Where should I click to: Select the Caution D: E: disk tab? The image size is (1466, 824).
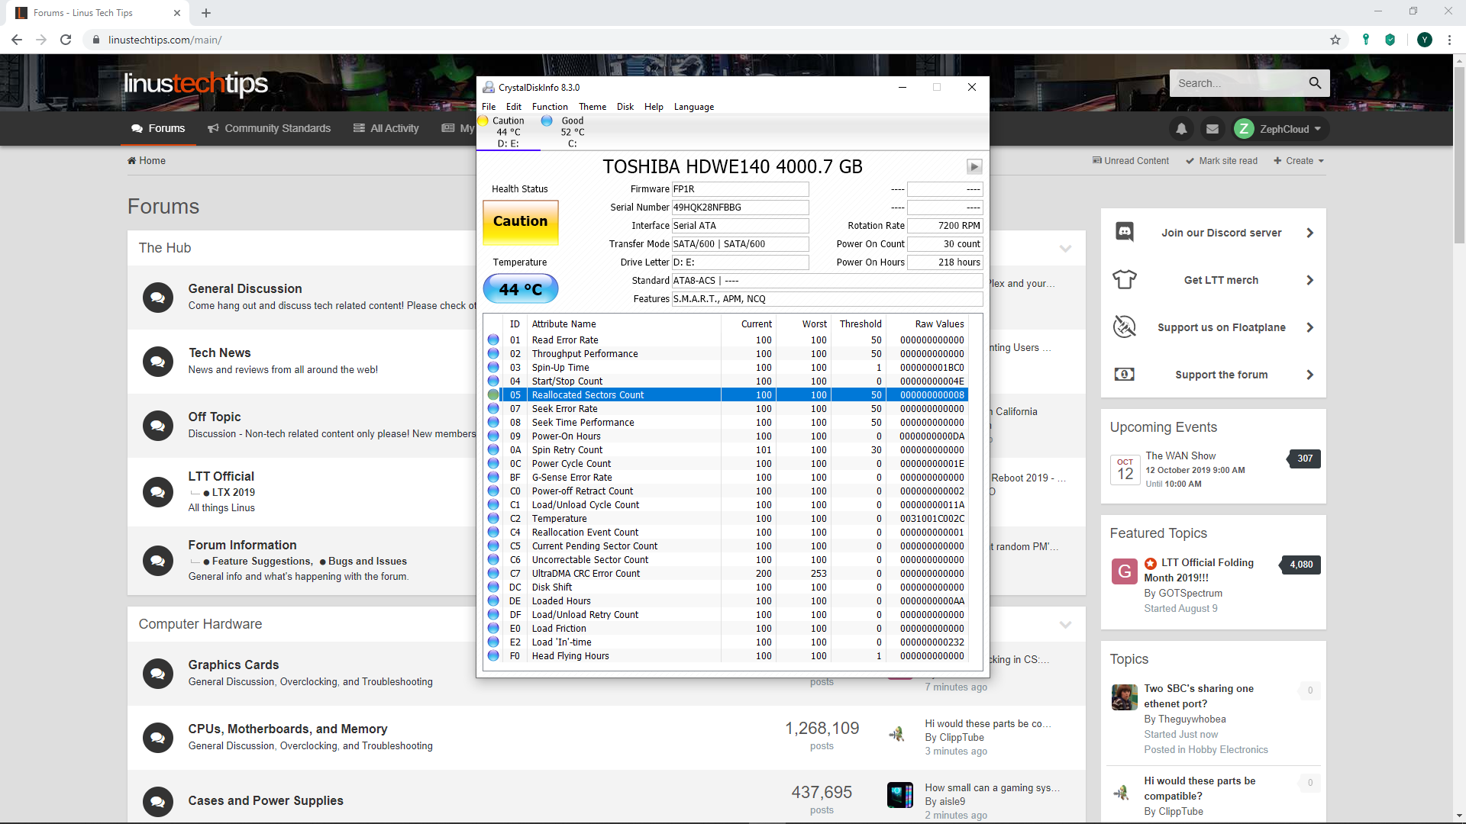click(508, 132)
